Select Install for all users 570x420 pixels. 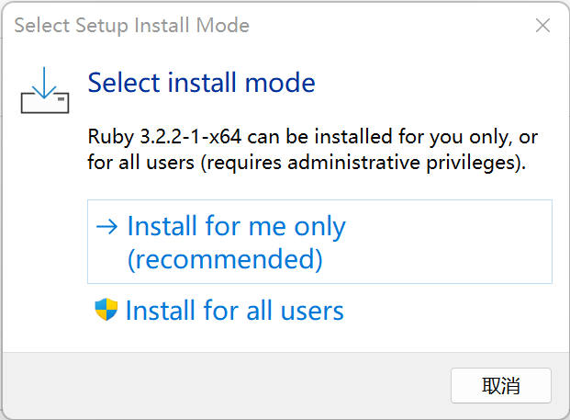tap(234, 311)
